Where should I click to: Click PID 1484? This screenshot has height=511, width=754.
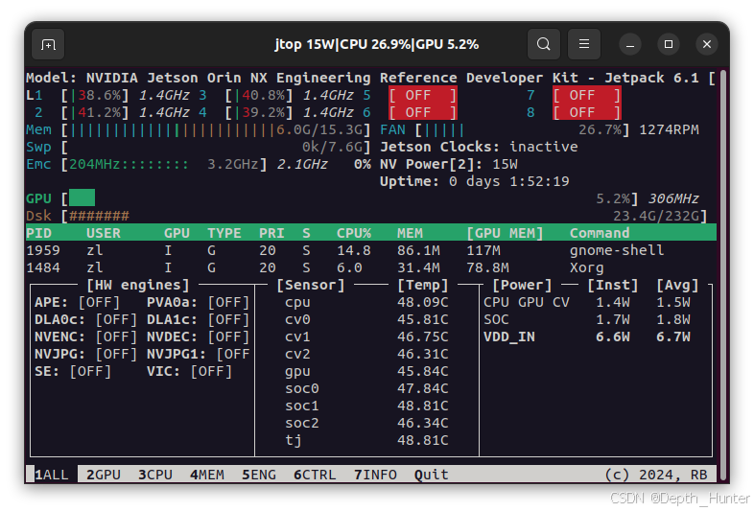tap(43, 267)
